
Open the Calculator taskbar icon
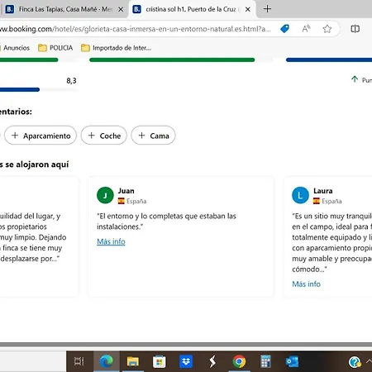pos(265,361)
